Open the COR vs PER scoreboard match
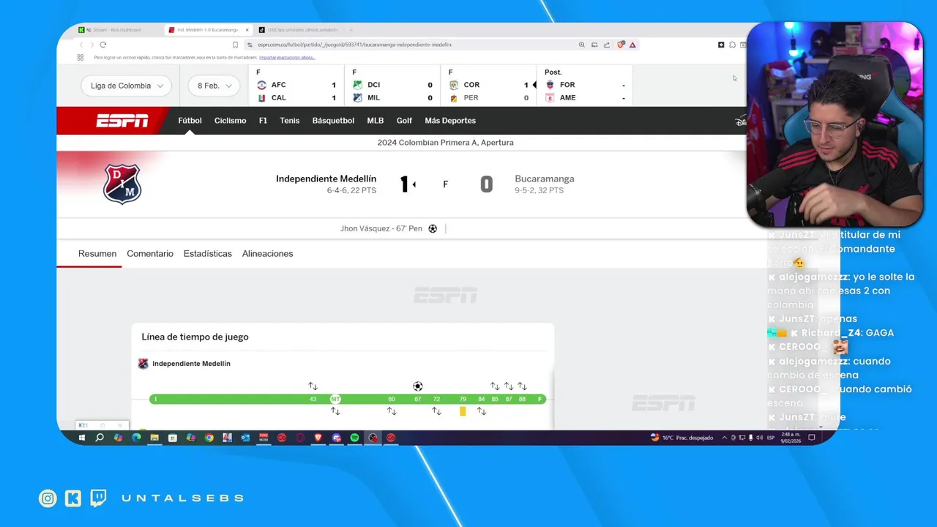 coord(488,86)
